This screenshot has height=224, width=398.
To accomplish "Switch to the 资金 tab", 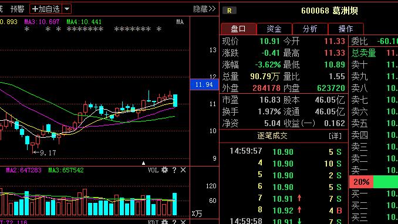I will click(x=274, y=29).
